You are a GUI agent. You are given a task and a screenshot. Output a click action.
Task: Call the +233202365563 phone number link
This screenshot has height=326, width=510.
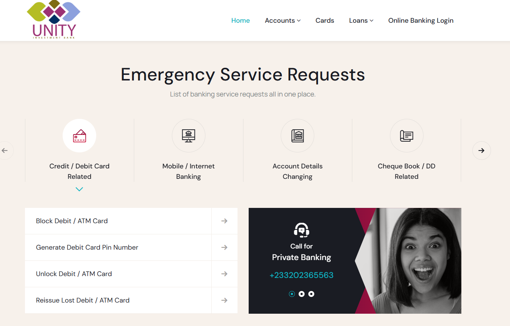click(302, 275)
